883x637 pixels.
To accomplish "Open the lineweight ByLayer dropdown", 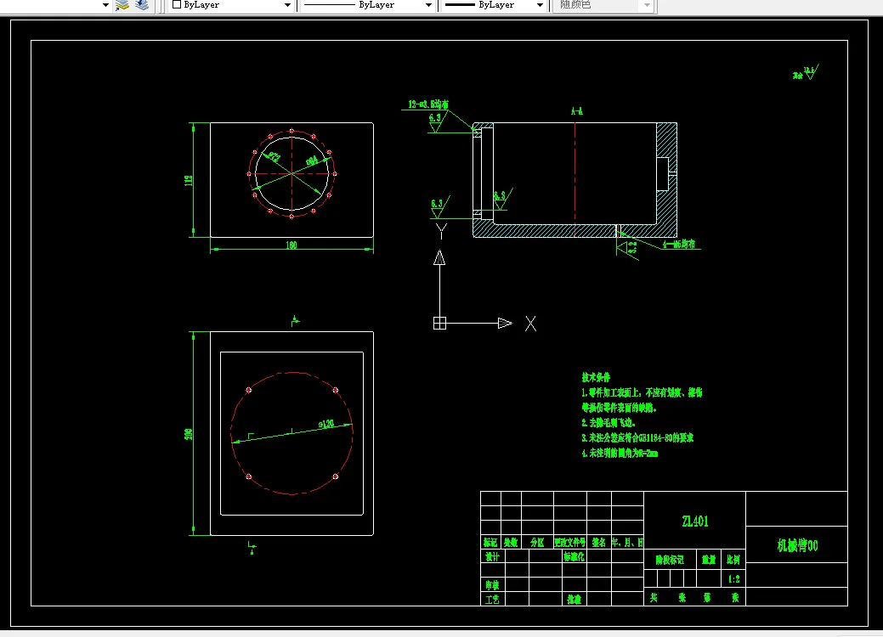I will (x=540, y=5).
